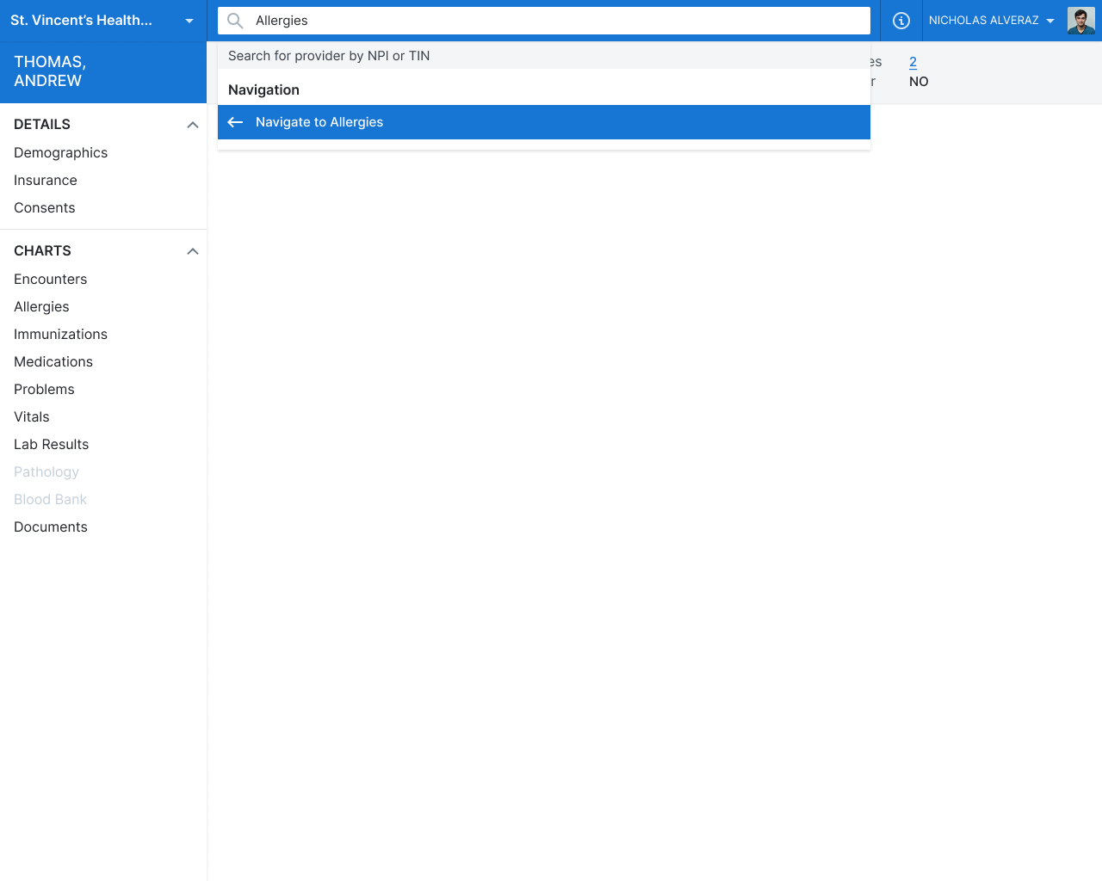Open St. Vincent's Health organization dropdown

click(103, 21)
